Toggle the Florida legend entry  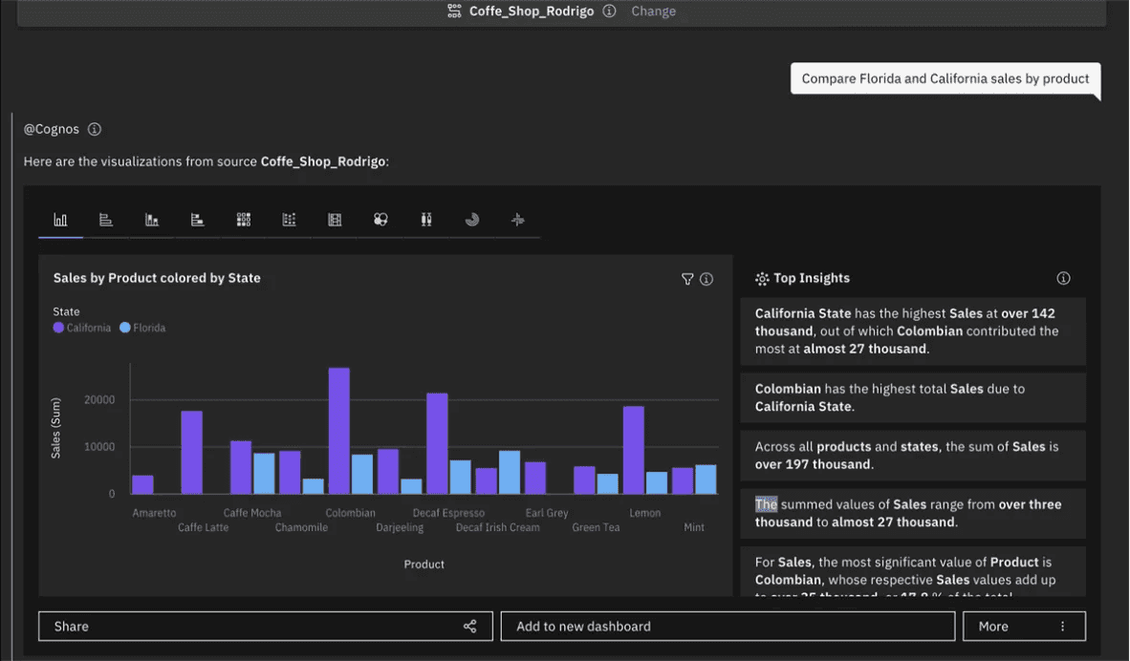pyautogui.click(x=142, y=327)
